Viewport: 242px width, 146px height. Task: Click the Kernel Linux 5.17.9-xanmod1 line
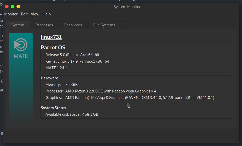[x=77, y=61]
